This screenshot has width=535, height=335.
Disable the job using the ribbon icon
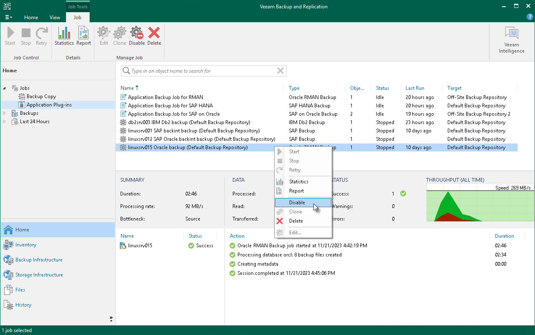pyautogui.click(x=136, y=36)
